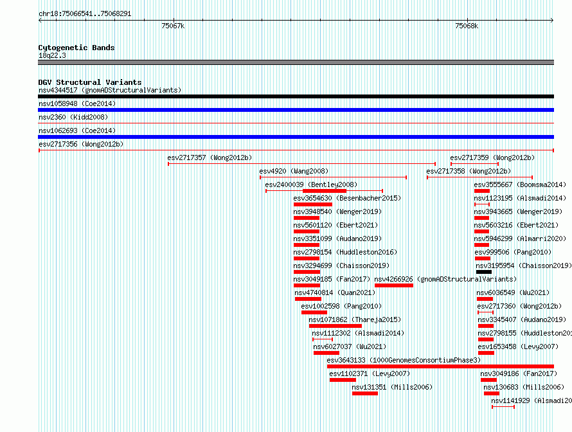
Task: Open the esv3654630 (Besenbacher2015) variant
Action: [x=347, y=198]
